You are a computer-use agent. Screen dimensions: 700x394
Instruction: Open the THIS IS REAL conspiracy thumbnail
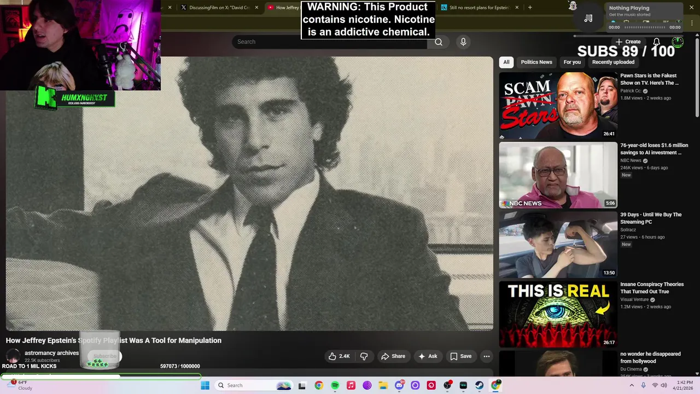pyautogui.click(x=558, y=314)
